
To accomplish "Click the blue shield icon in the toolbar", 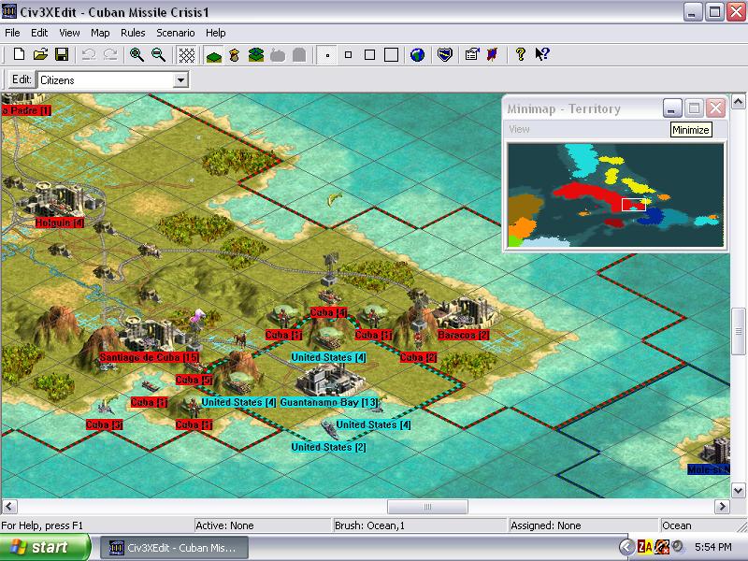I will click(445, 55).
